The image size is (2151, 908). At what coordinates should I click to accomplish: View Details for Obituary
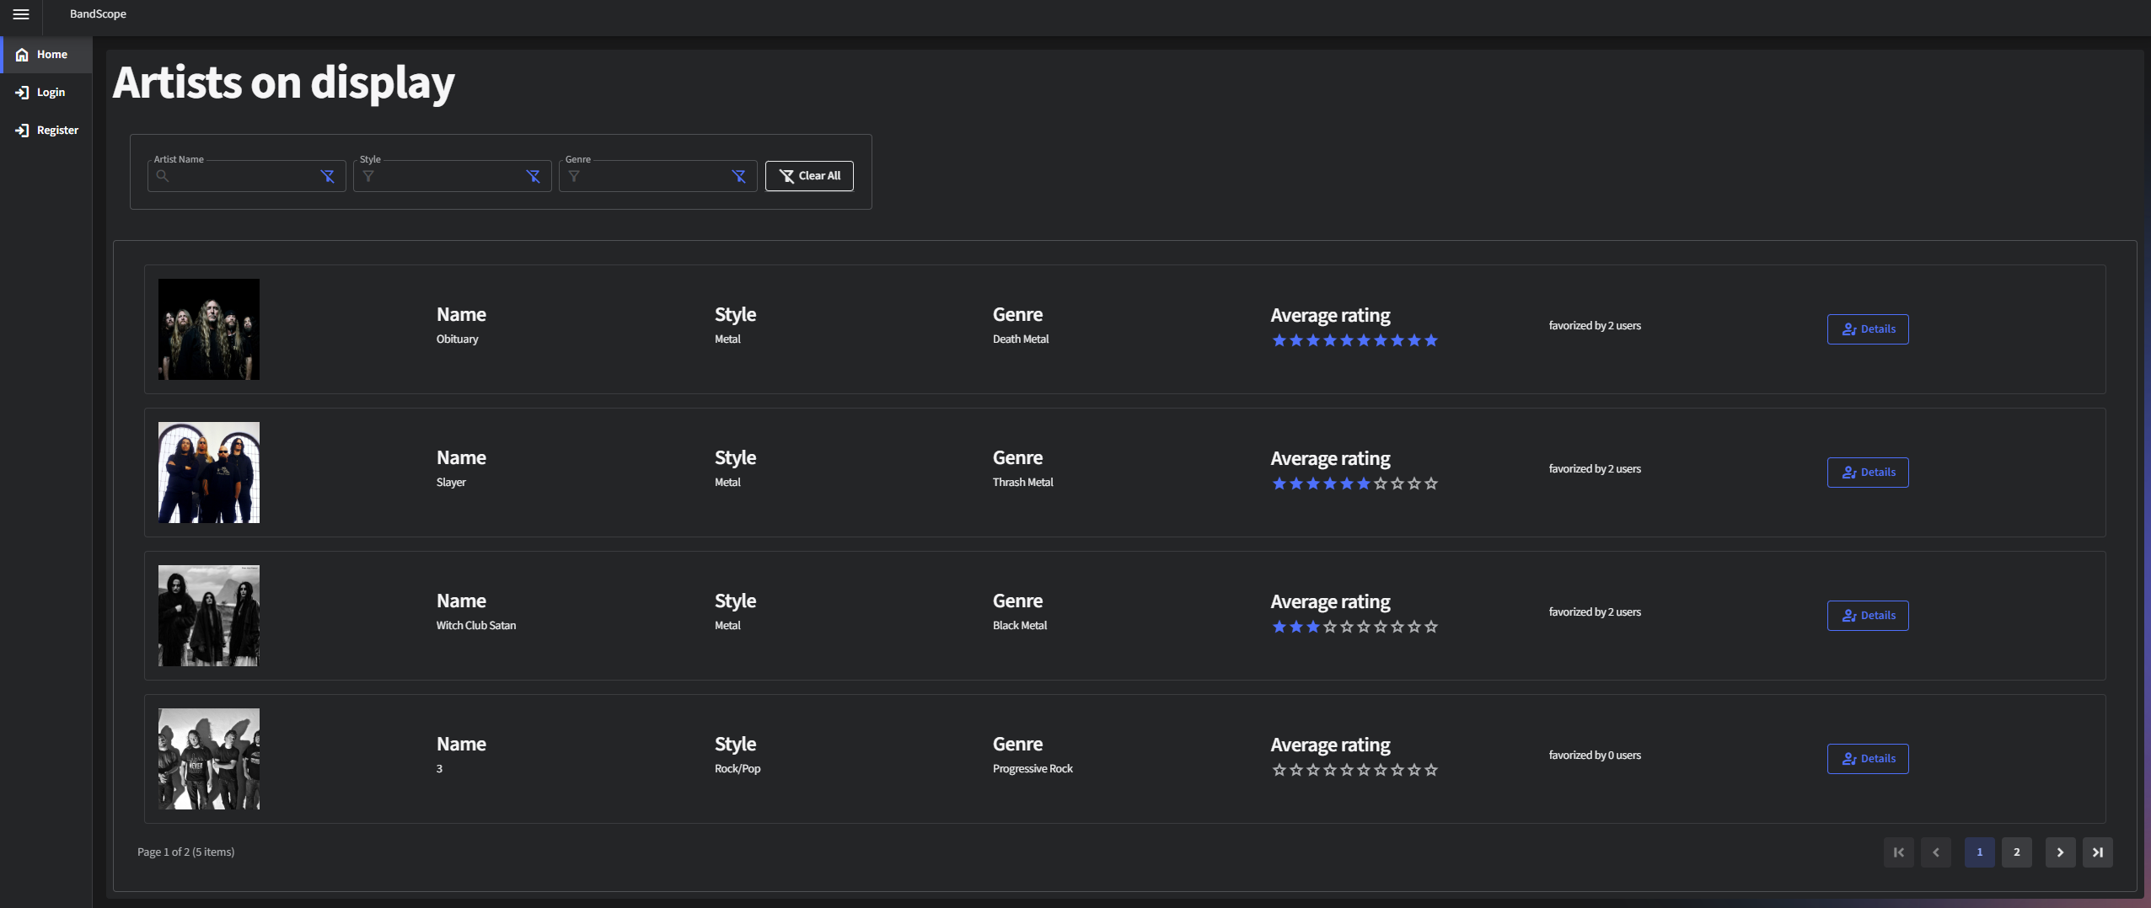1867,328
